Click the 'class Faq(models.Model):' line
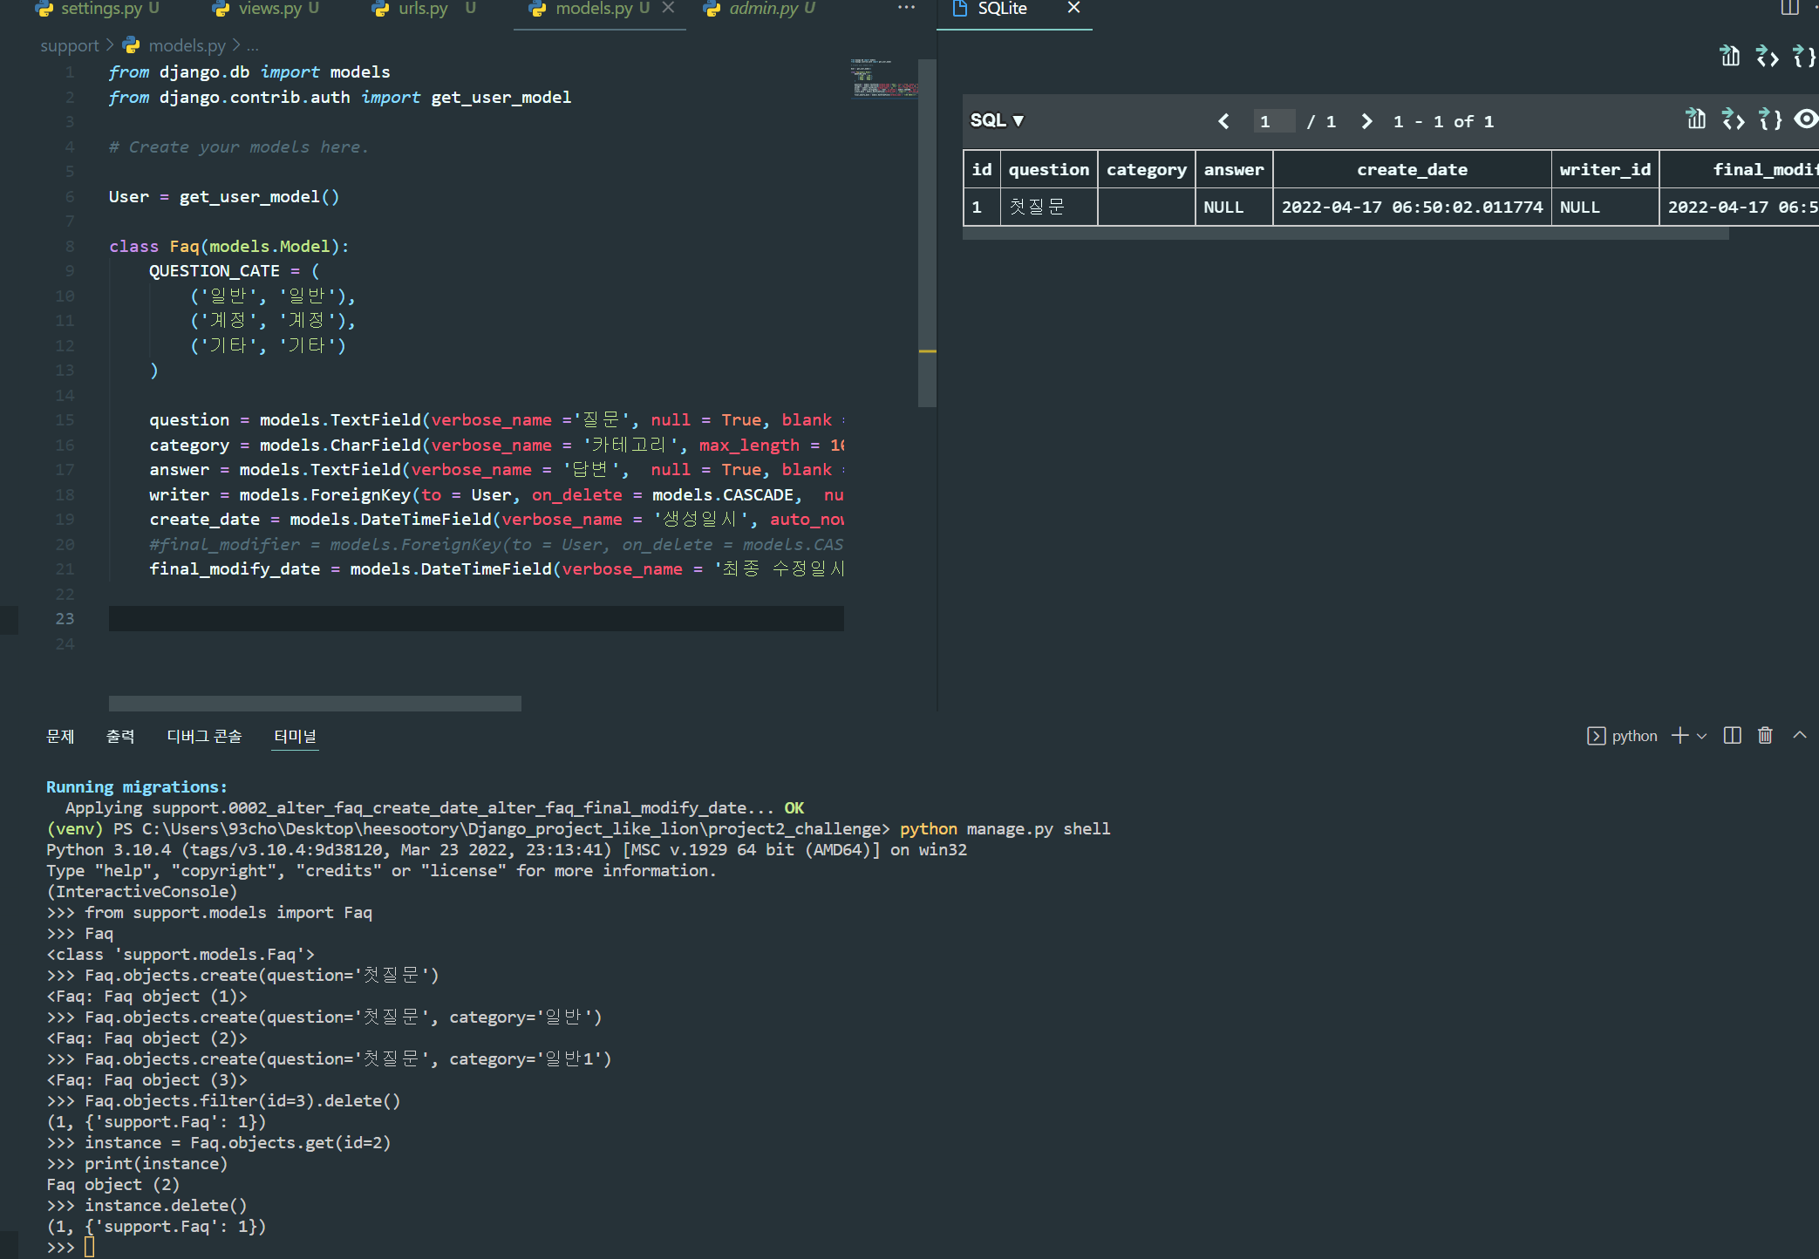This screenshot has width=1819, height=1259. 228,247
